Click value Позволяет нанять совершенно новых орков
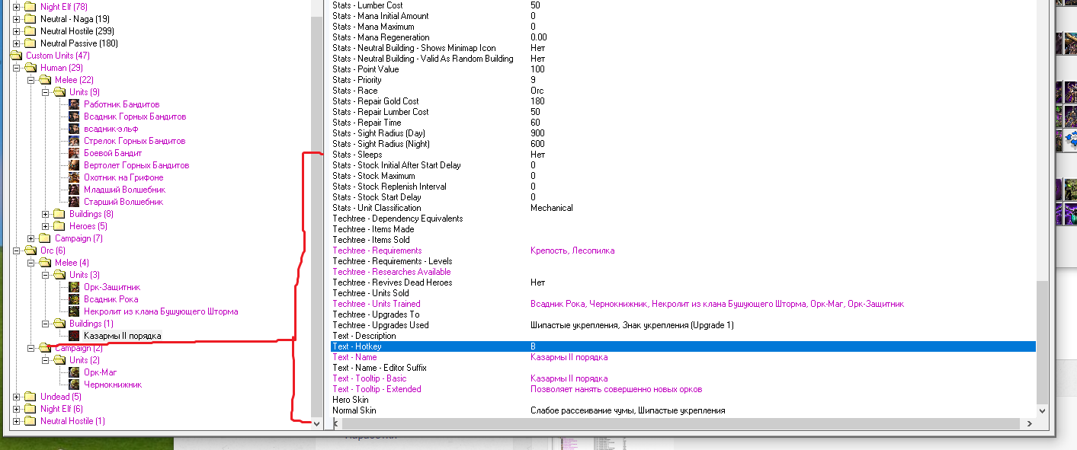 pyautogui.click(x=616, y=389)
